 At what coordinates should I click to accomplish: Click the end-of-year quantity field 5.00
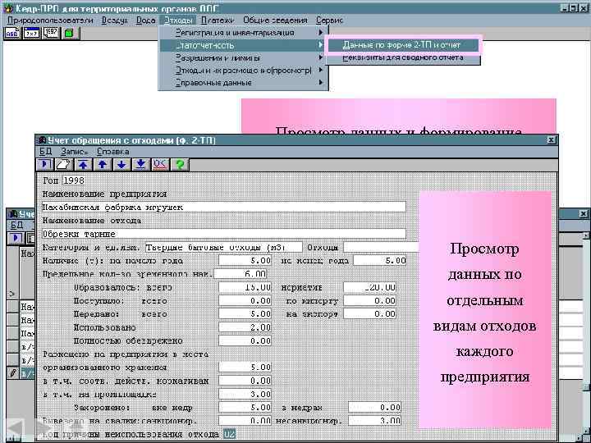point(379,261)
